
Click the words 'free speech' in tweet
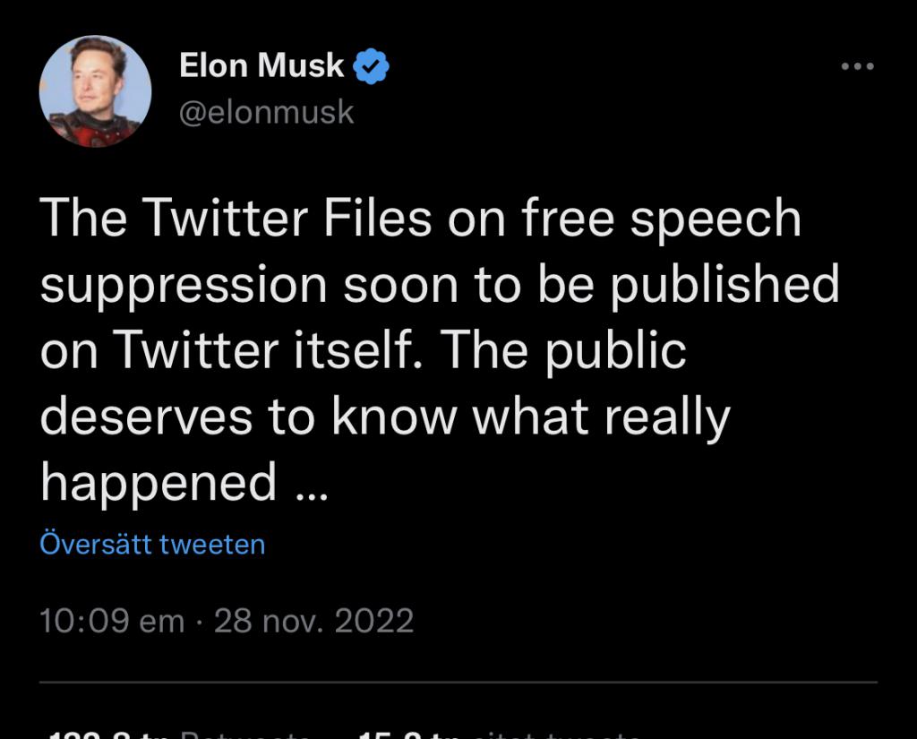click(x=661, y=219)
